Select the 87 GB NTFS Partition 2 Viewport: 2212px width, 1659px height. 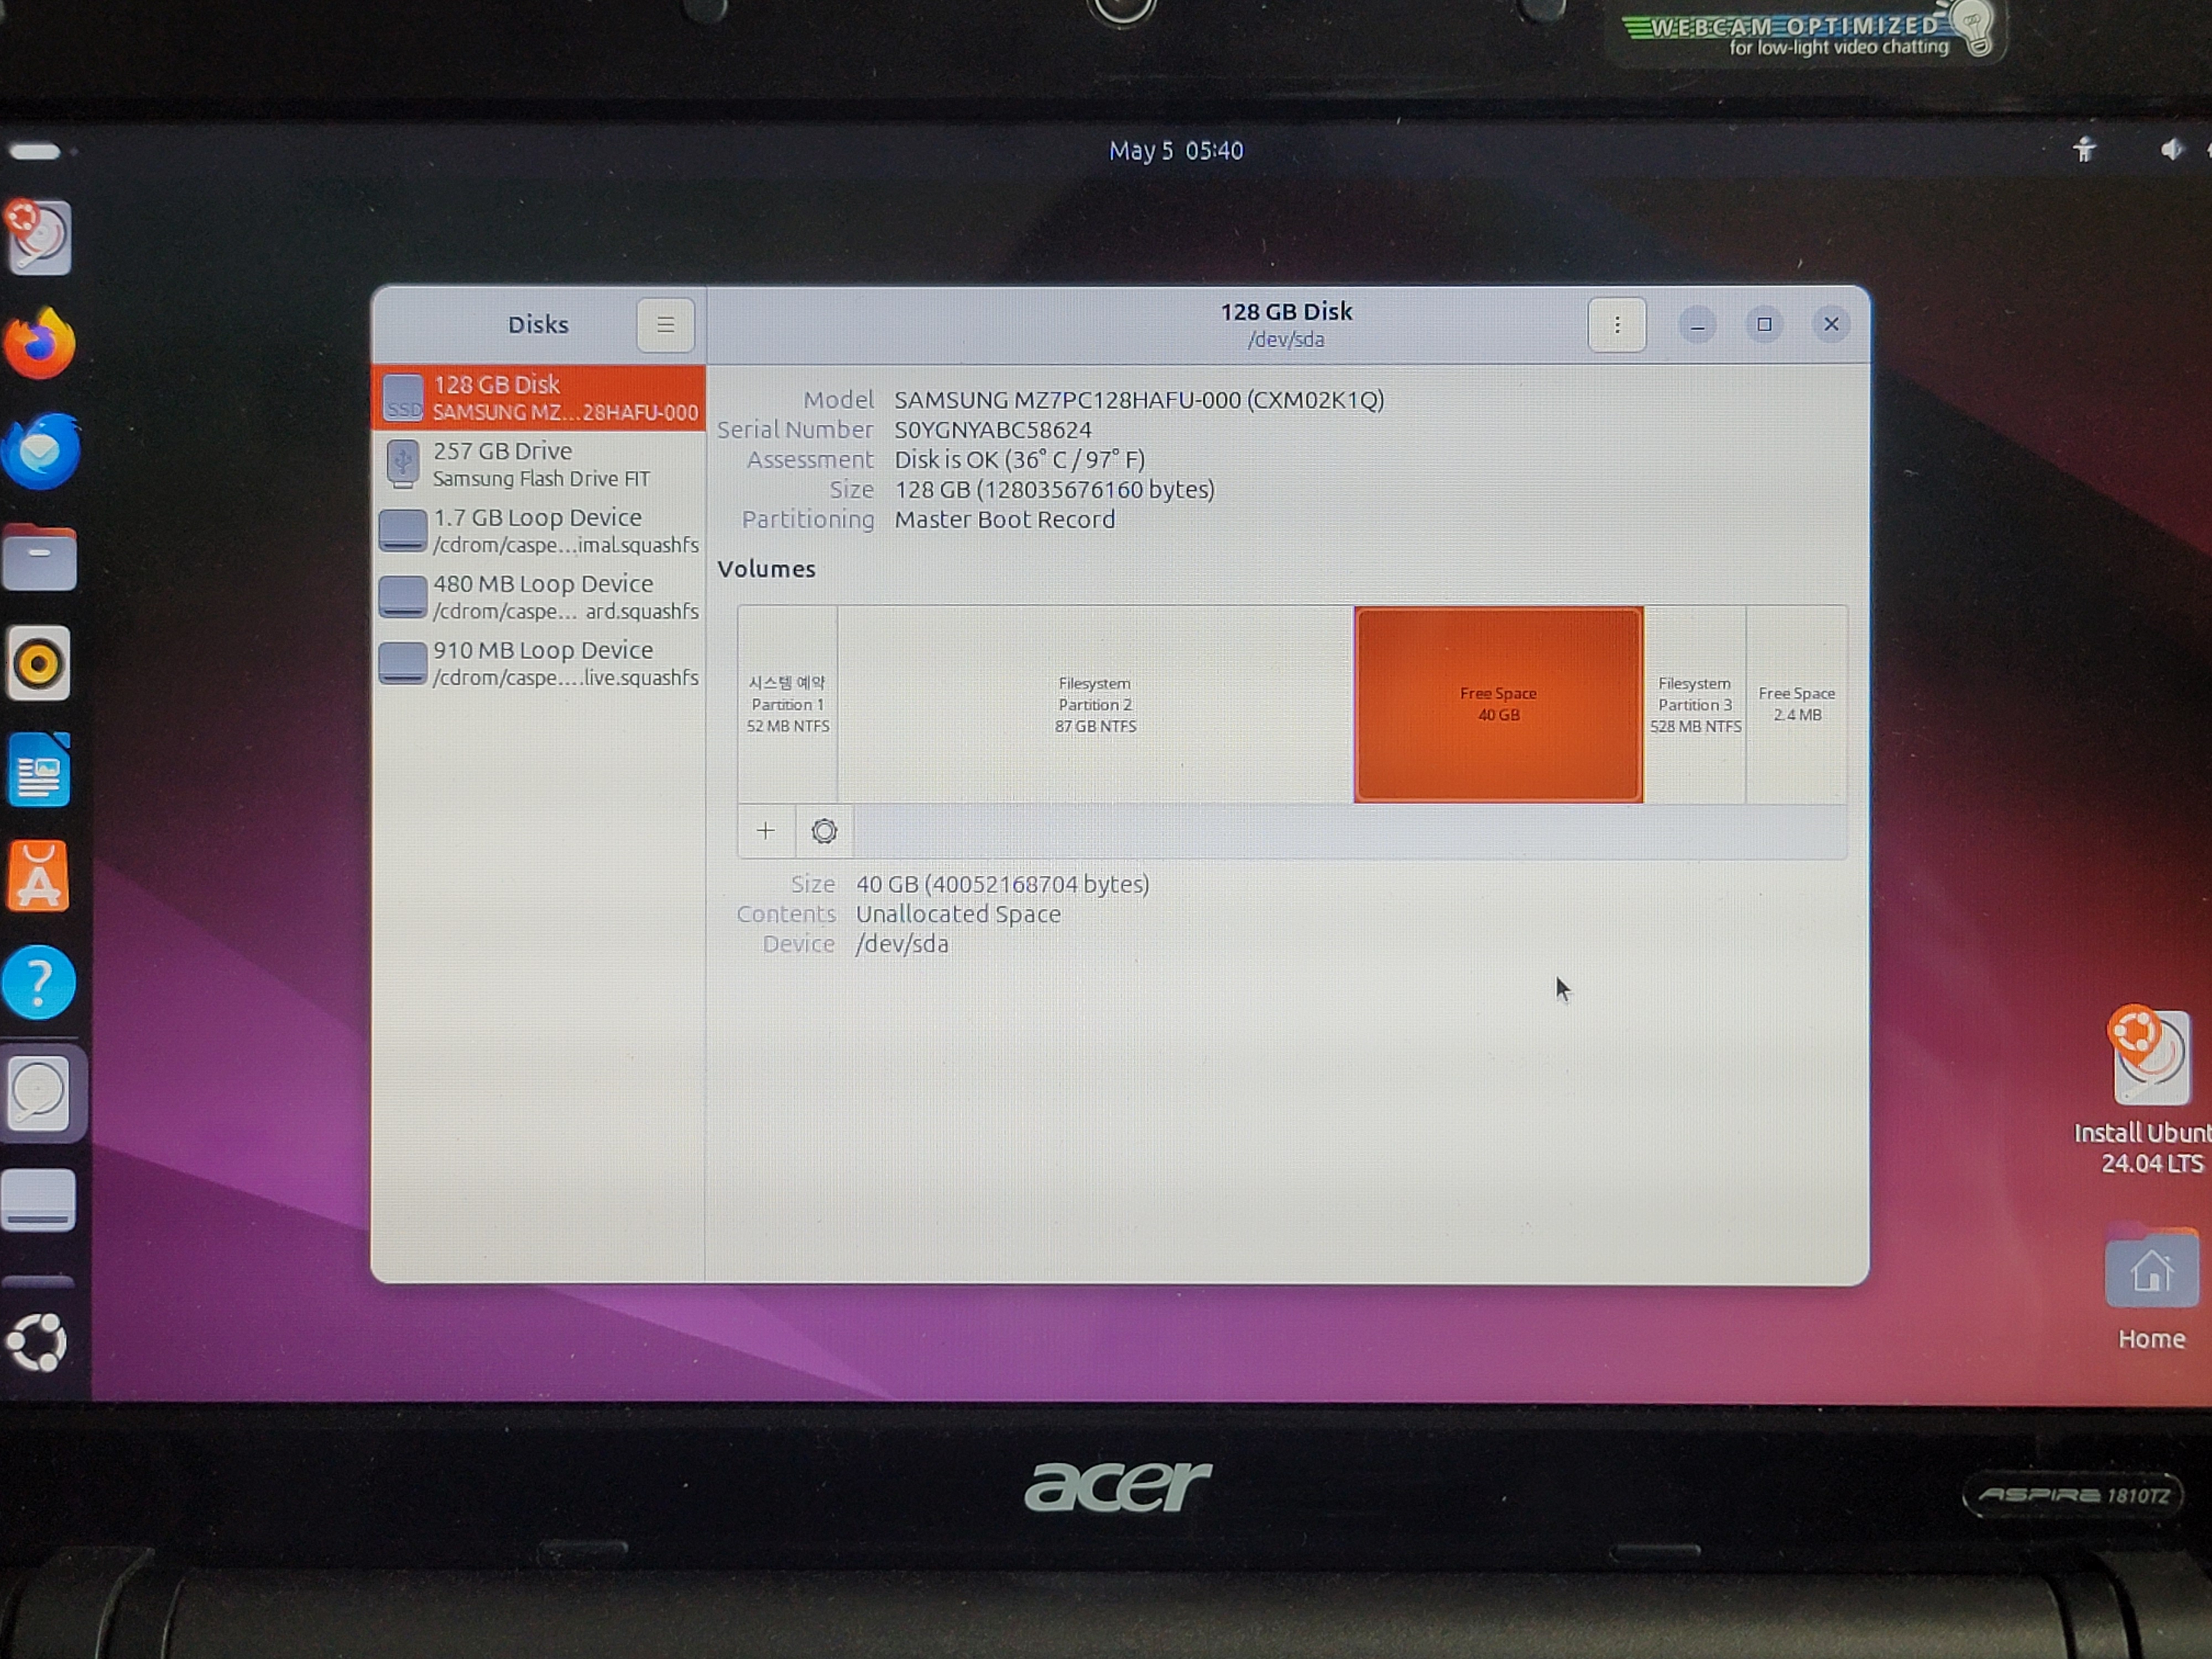(x=1095, y=704)
